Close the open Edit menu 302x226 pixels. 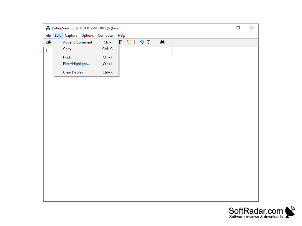click(58, 36)
